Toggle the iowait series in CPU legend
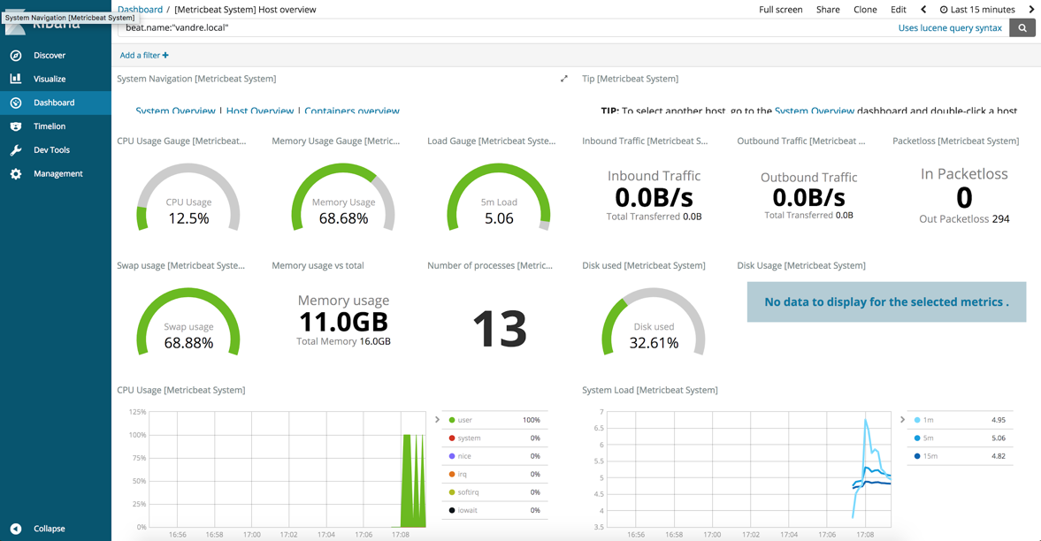The width and height of the screenshot is (1041, 541). pyautogui.click(x=468, y=510)
